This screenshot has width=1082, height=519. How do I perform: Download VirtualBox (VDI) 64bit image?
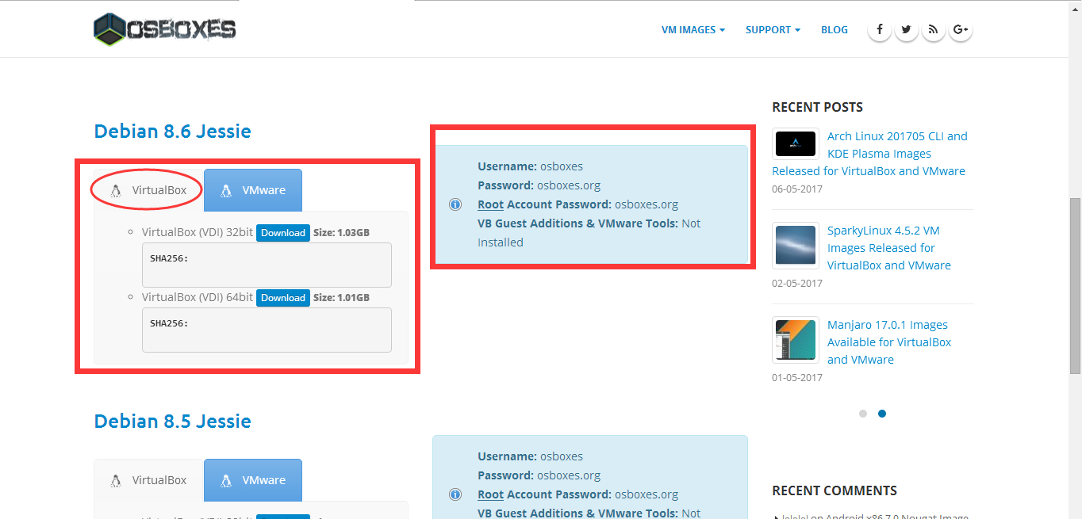(283, 298)
